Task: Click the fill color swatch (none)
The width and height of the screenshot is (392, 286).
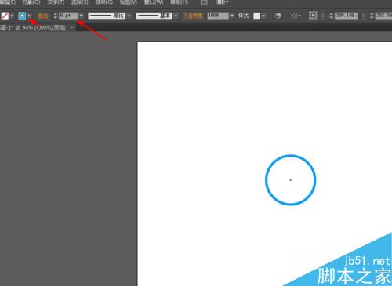Action: point(5,16)
